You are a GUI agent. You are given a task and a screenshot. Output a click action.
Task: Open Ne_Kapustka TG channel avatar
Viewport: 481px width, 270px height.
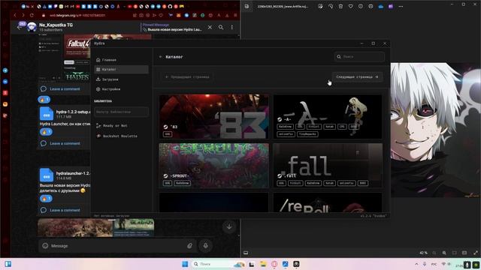coord(32,27)
